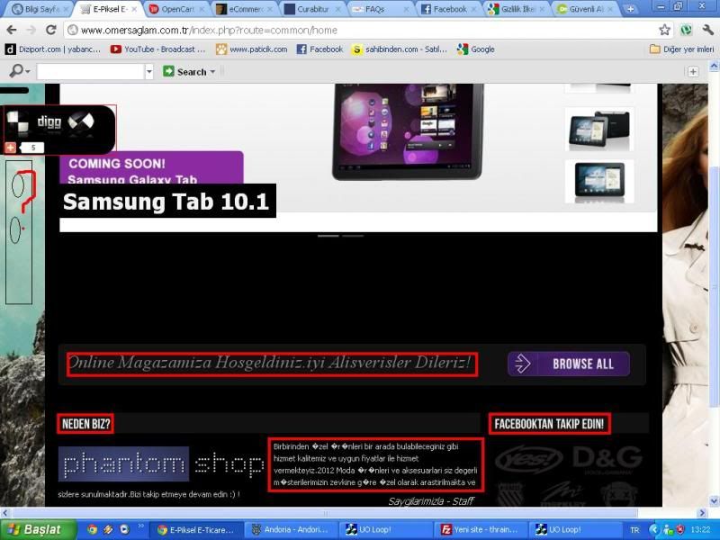
Task: Open the Diğer yer imleri folder
Action: click(x=682, y=49)
